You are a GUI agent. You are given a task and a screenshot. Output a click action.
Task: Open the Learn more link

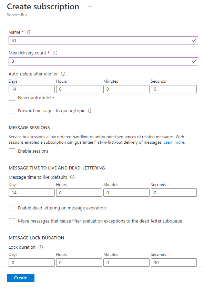coord(174,142)
